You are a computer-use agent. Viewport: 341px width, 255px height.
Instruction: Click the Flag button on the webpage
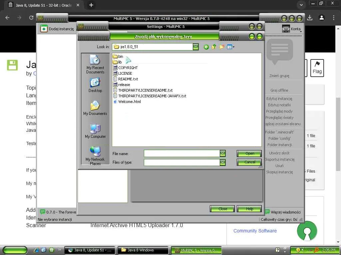[317, 68]
